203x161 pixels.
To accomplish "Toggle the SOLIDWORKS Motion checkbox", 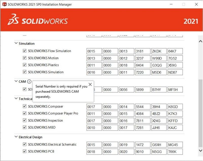I will click(x=25, y=58).
